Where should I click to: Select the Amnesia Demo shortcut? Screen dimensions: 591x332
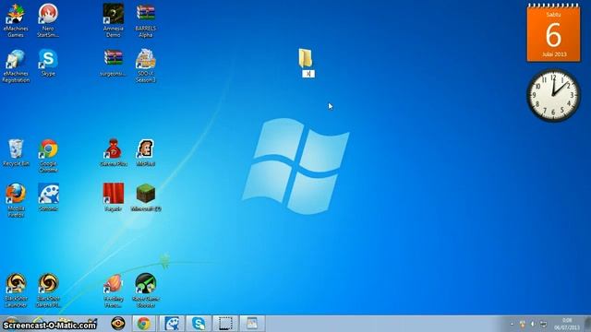click(x=114, y=20)
